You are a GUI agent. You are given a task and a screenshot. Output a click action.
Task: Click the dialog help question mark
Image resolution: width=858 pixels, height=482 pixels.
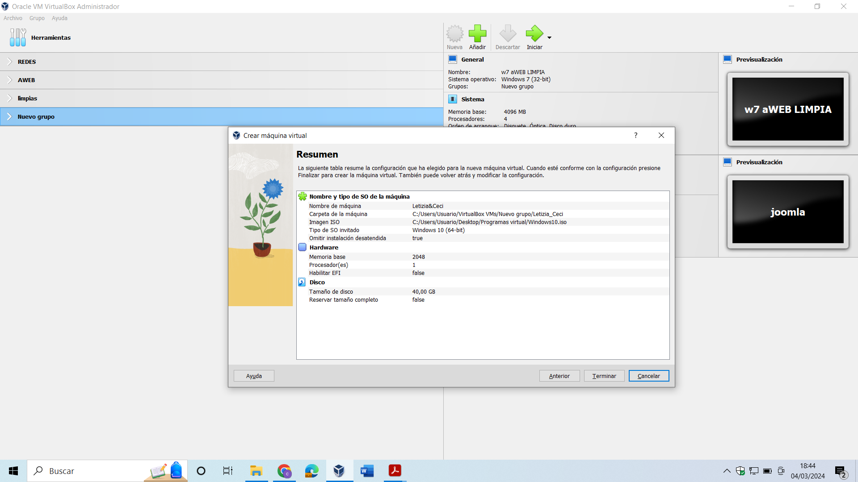pos(635,135)
